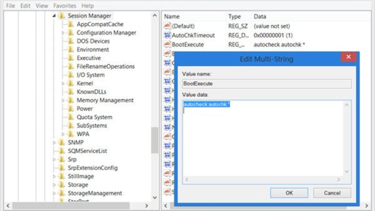Select the FileRenameOperations tree item

click(106, 67)
